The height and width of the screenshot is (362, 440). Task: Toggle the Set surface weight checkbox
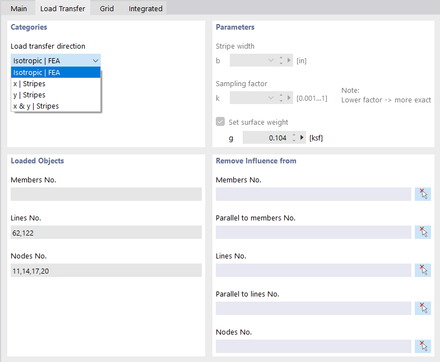[221, 122]
